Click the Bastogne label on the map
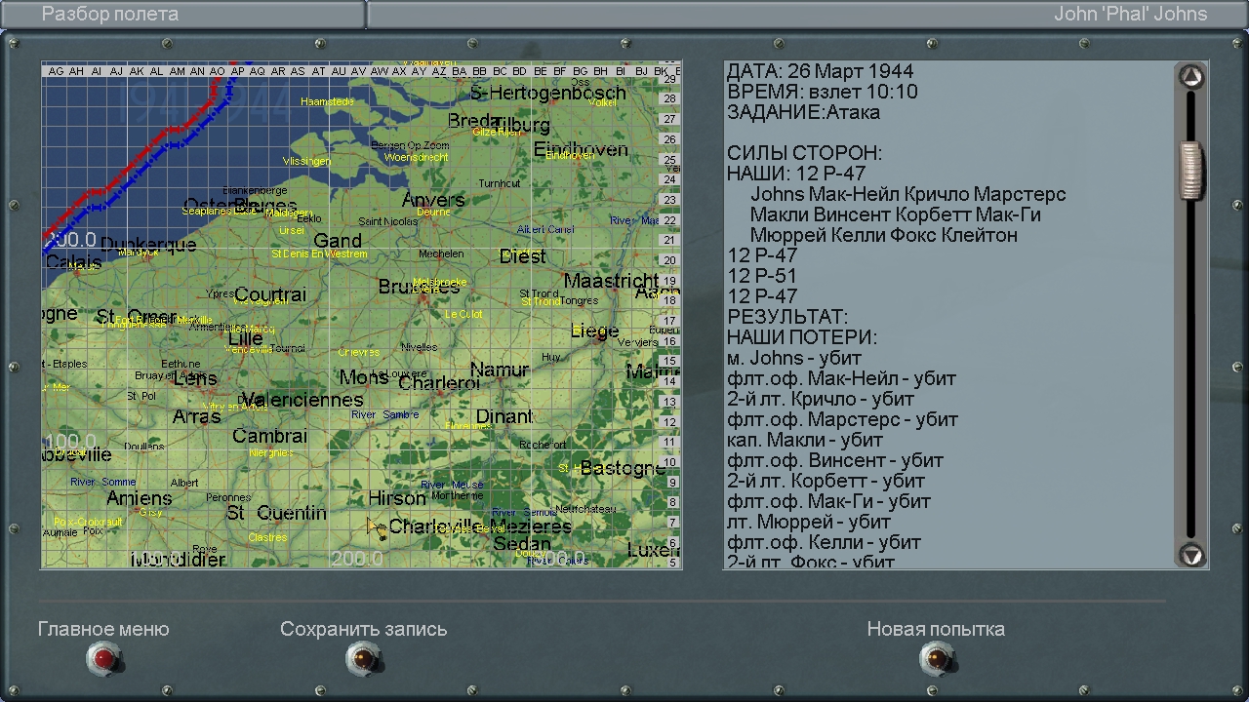The width and height of the screenshot is (1249, 702). [623, 468]
